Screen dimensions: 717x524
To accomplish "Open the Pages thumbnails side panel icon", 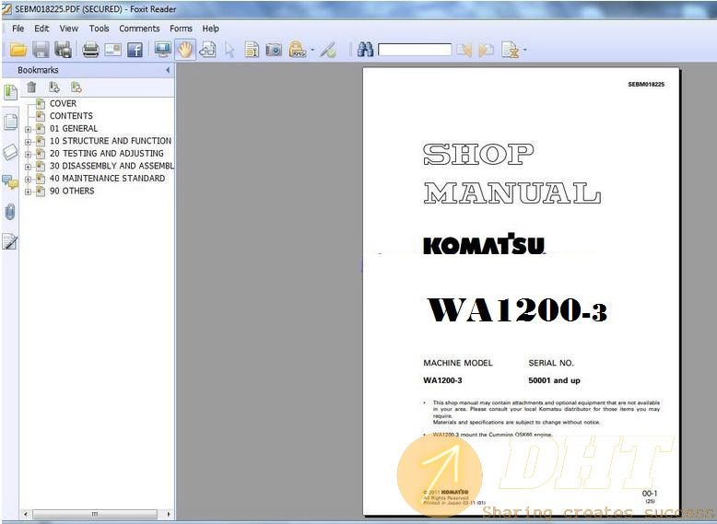I will (x=10, y=122).
